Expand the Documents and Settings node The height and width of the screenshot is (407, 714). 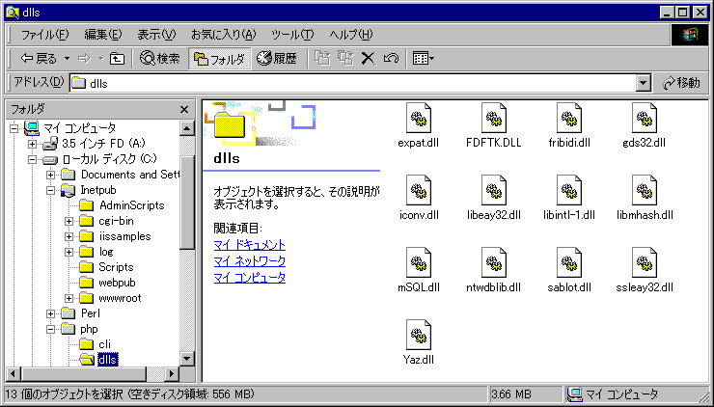click(x=50, y=175)
